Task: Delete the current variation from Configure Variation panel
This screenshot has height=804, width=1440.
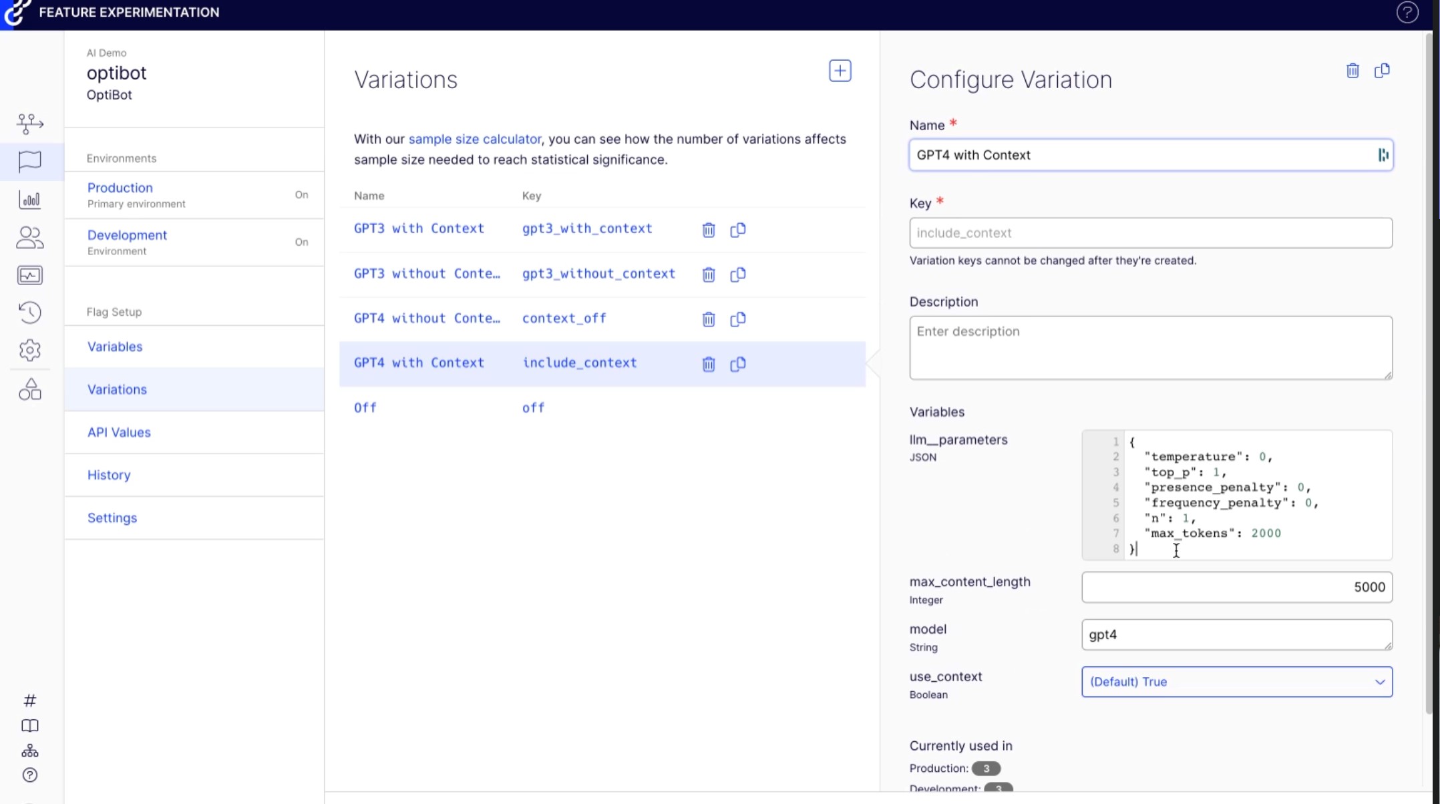Action: click(1352, 71)
